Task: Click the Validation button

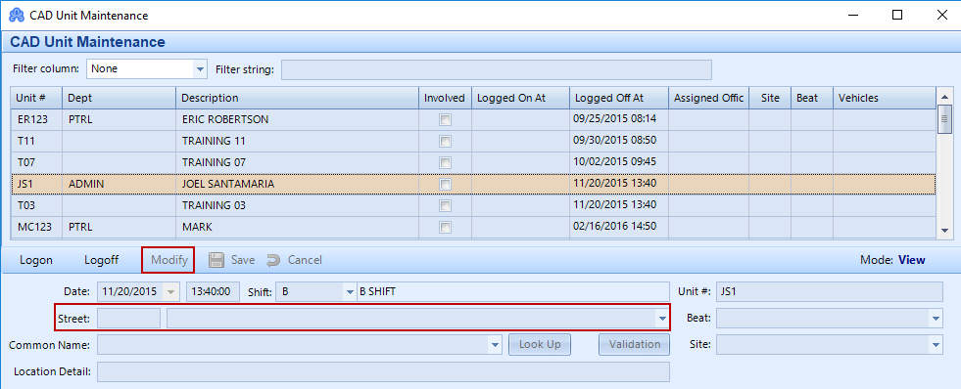Action: click(635, 344)
